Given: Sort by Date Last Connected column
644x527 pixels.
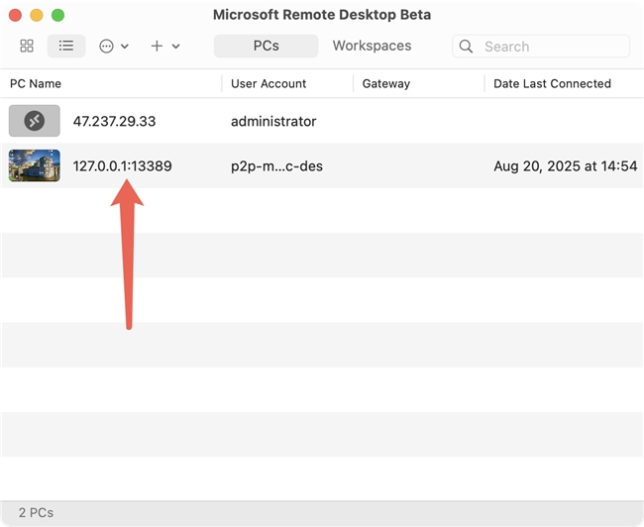Looking at the screenshot, I should coord(552,84).
